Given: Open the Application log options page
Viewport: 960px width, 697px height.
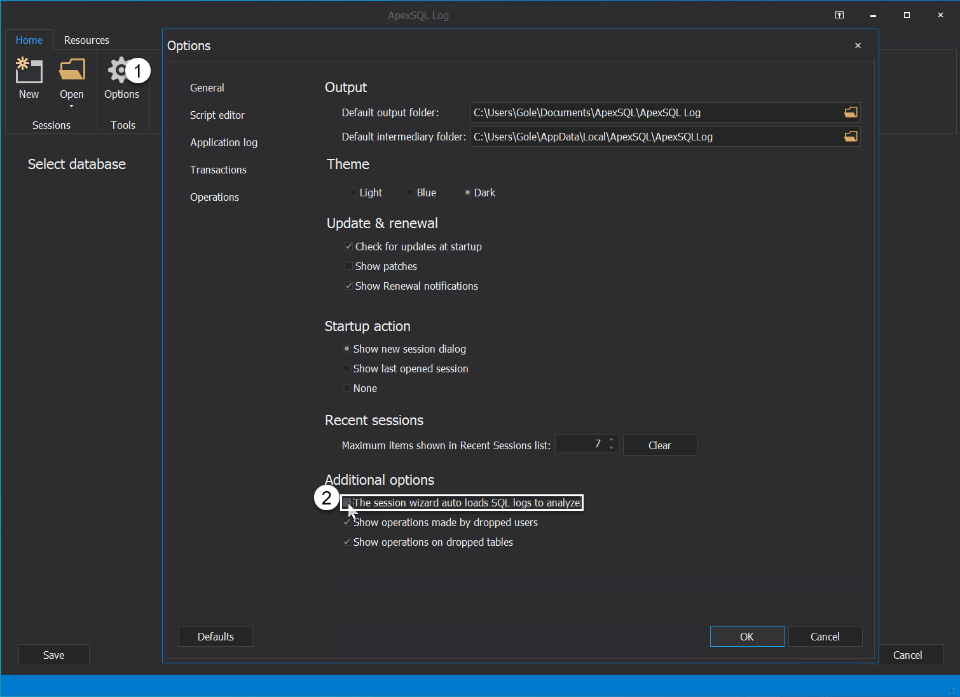Looking at the screenshot, I should [224, 142].
